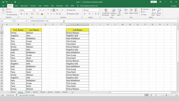The width and height of the screenshot is (179, 101).
Task: Click Merge & Center button
Action: pyautogui.click(x=73, y=14)
